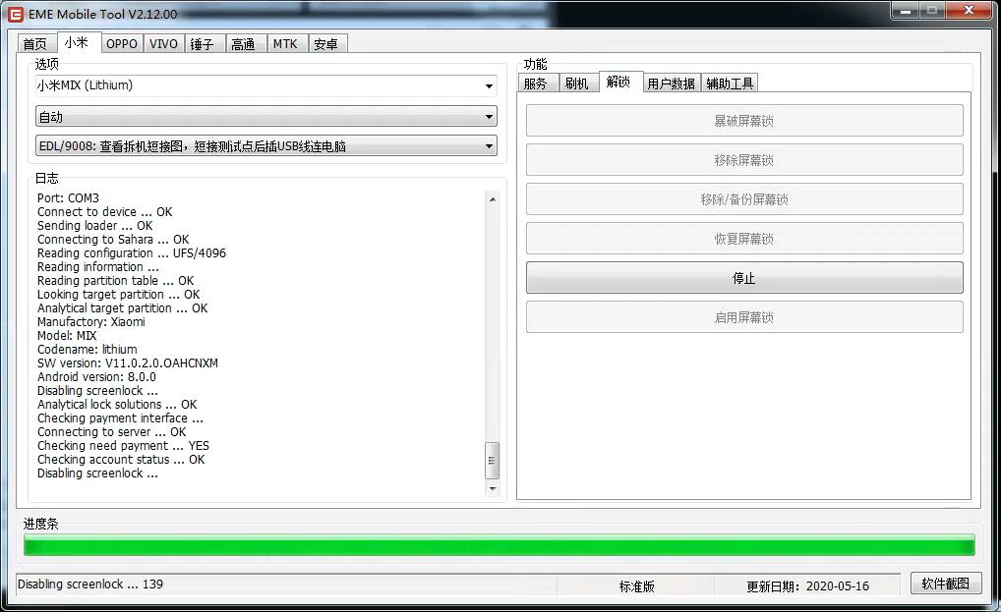This screenshot has width=1001, height=612.
Task: Click the 暴破屏幕锁 button
Action: click(x=744, y=121)
